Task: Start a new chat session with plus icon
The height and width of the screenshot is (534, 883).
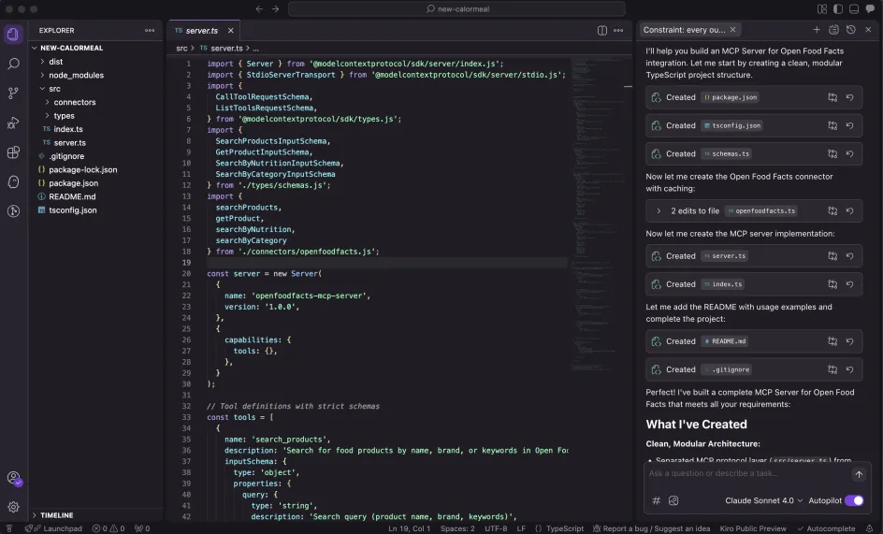Action: coord(817,30)
